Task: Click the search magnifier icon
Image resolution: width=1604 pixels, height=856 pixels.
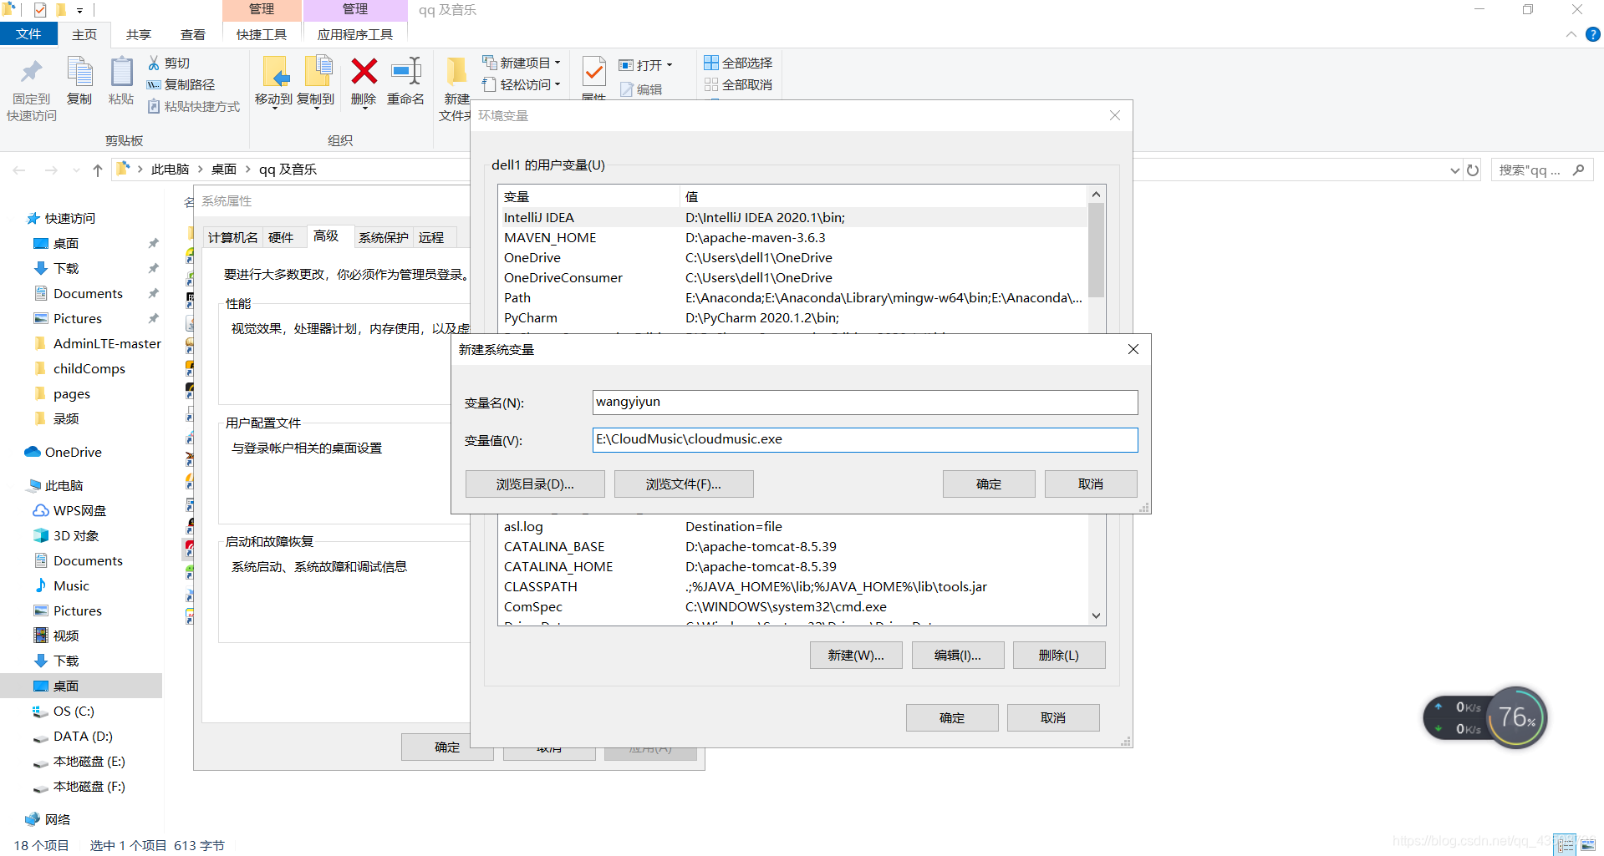Action: pos(1578,170)
